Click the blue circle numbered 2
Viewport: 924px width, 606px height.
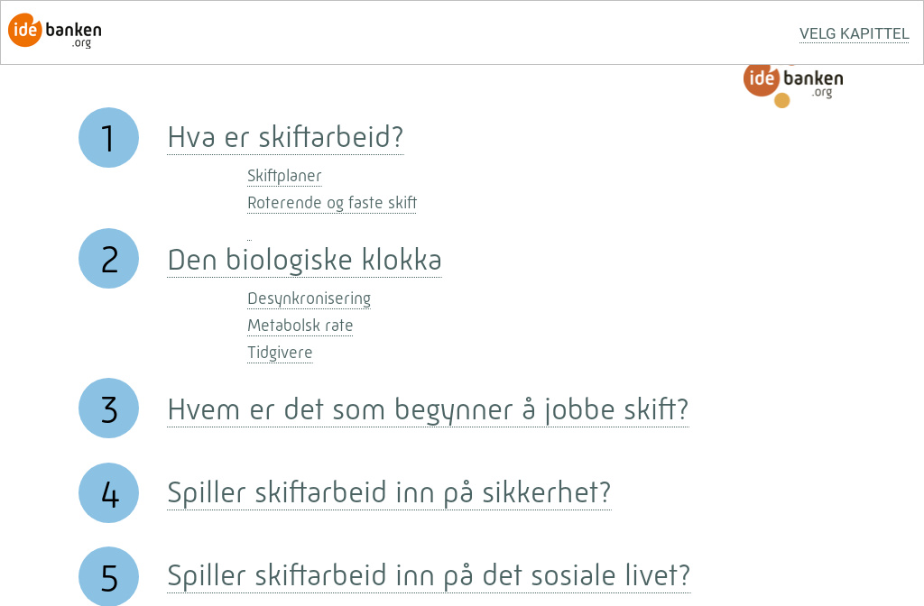point(108,258)
